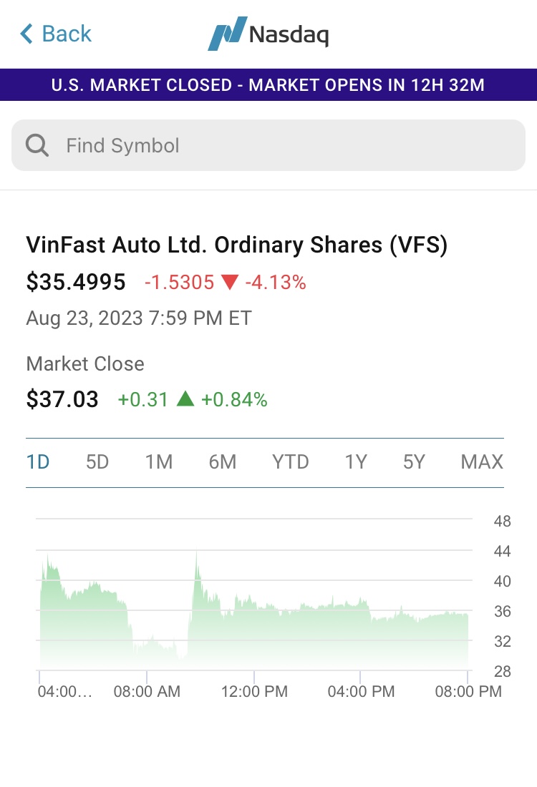Open the 1Y chart range
537x787 pixels.
point(356,462)
